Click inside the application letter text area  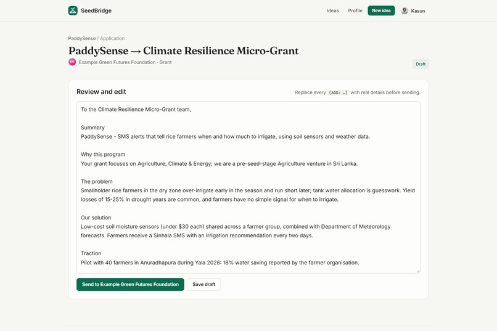(248, 187)
